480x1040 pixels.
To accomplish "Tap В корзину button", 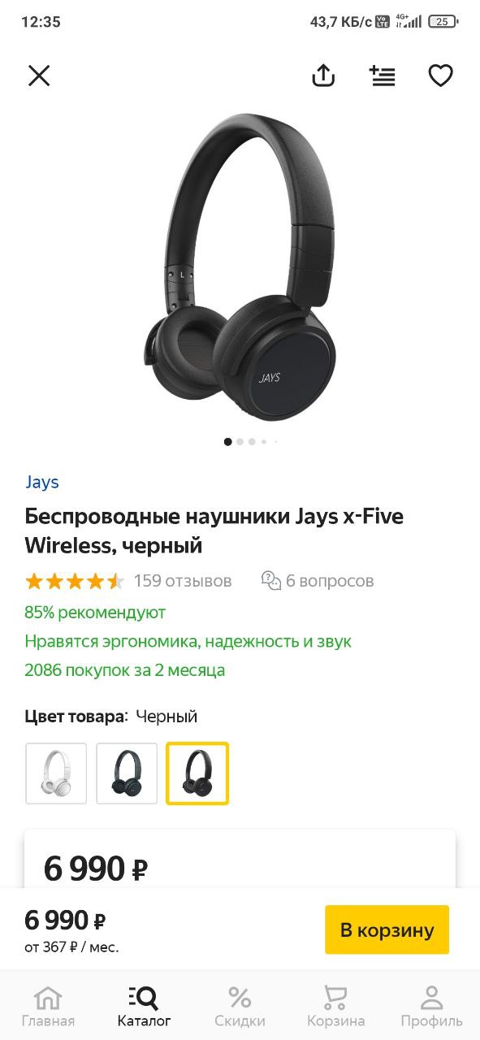I will 387,929.
